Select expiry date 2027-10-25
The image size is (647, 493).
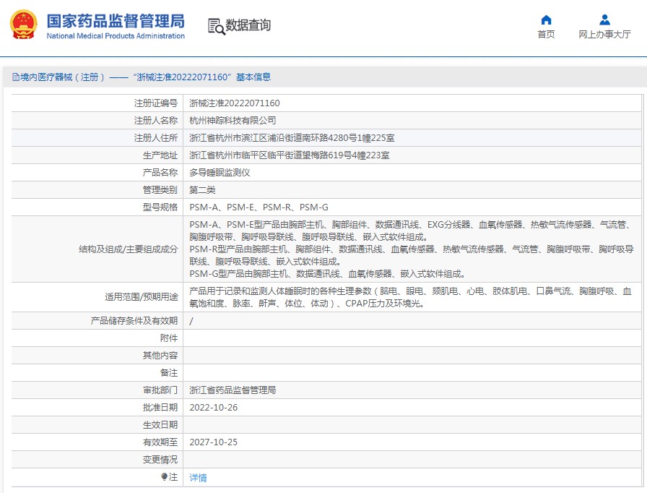[x=213, y=442]
